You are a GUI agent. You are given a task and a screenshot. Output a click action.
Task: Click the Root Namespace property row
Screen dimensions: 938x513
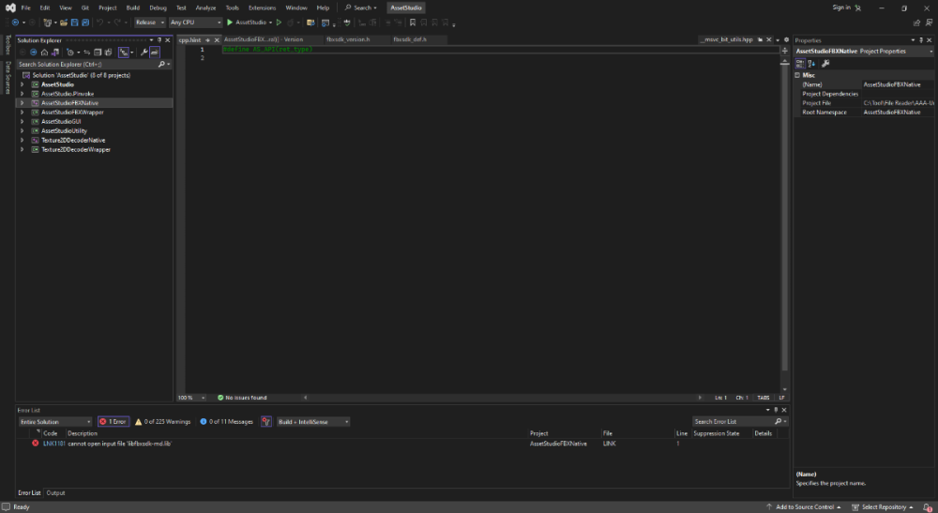pos(865,113)
